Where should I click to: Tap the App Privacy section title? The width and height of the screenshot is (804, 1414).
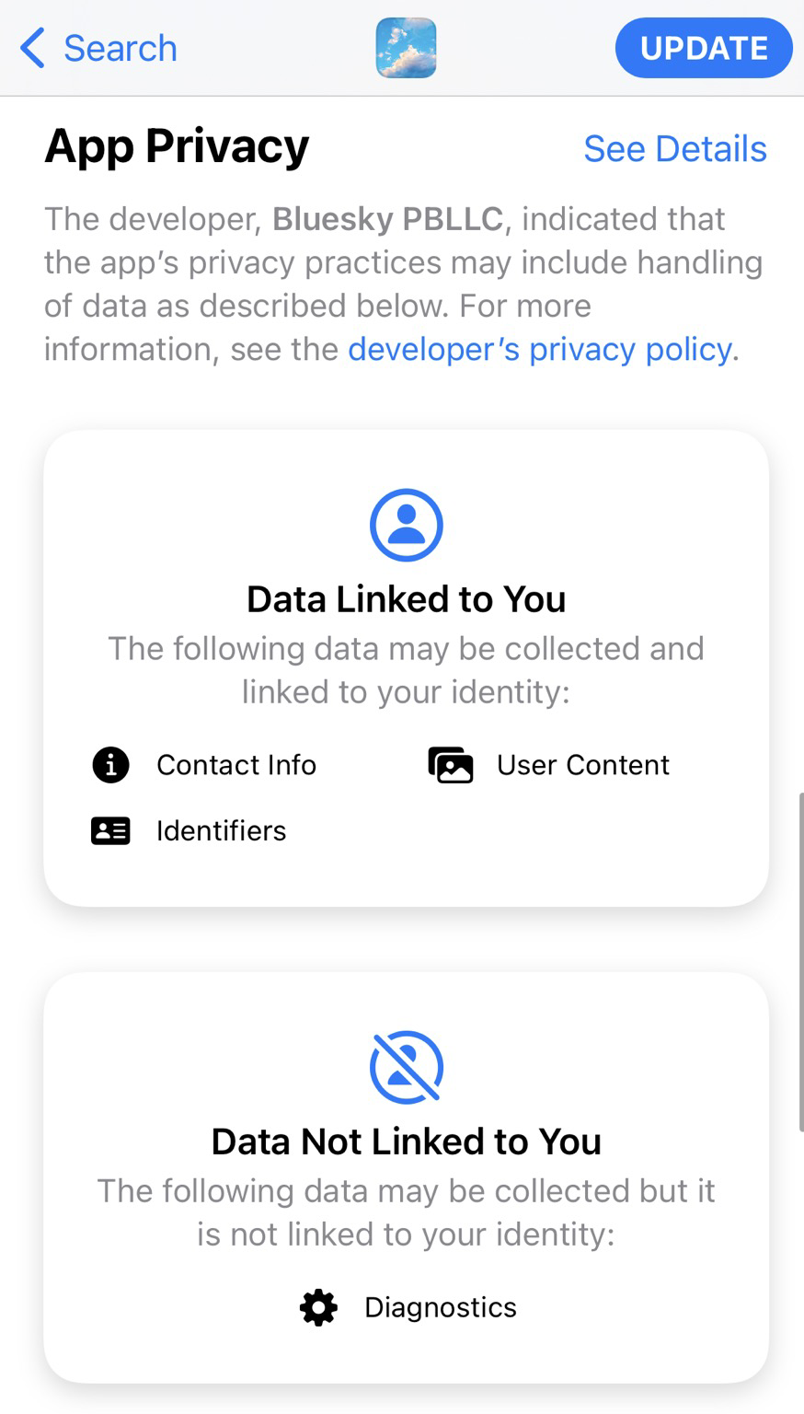coord(177,147)
